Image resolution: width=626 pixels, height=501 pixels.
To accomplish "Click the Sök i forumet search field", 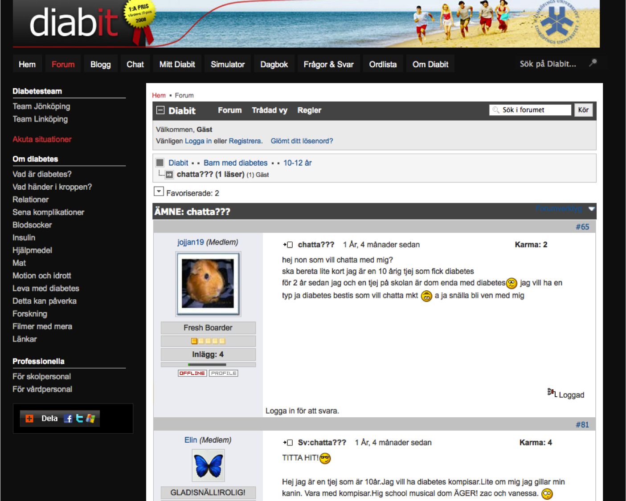I will [x=535, y=110].
